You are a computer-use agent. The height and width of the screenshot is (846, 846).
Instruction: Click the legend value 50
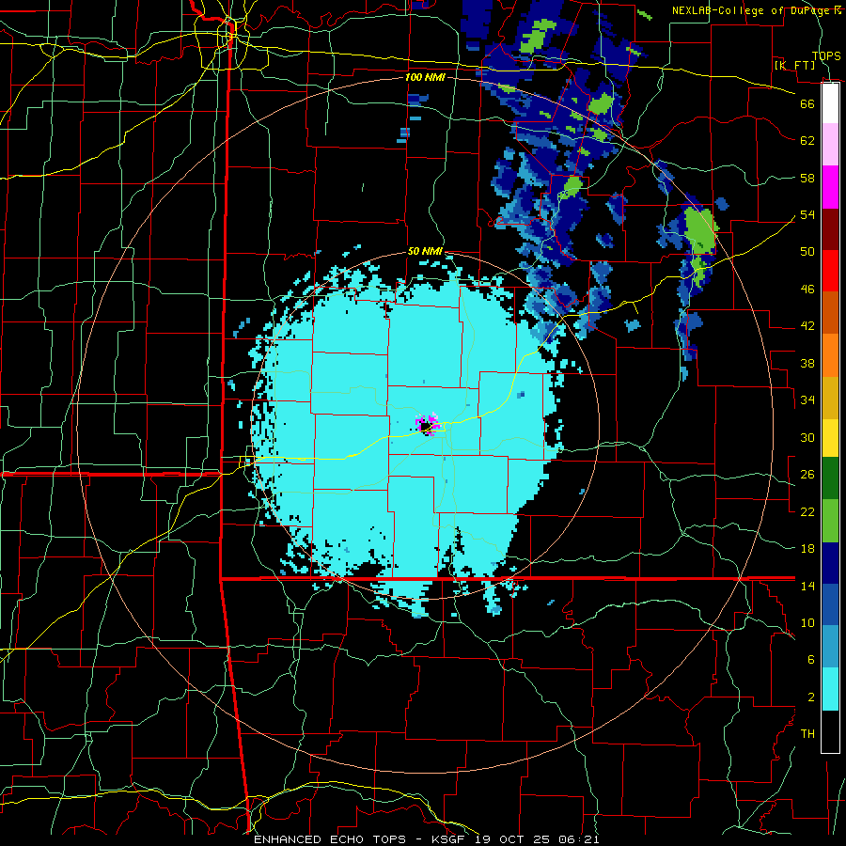click(807, 251)
